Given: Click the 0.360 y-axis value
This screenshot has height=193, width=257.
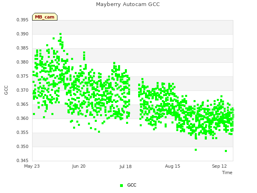Looking at the screenshot, I should coord(22,119).
